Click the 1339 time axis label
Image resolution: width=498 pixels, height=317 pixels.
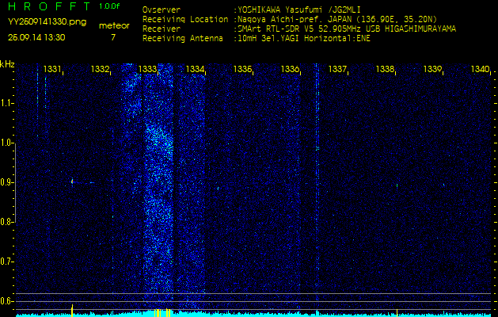[432, 69]
